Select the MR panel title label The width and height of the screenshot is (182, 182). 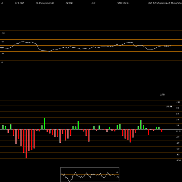162,95
